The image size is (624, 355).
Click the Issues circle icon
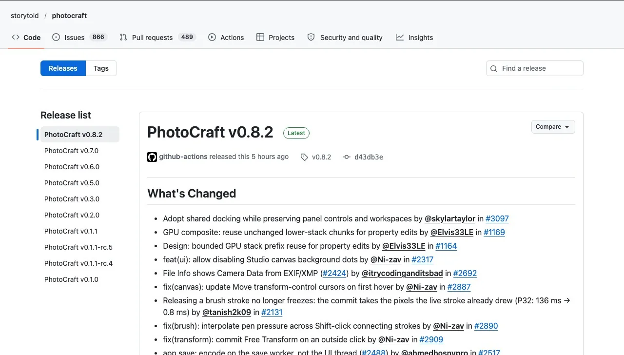pyautogui.click(x=56, y=38)
